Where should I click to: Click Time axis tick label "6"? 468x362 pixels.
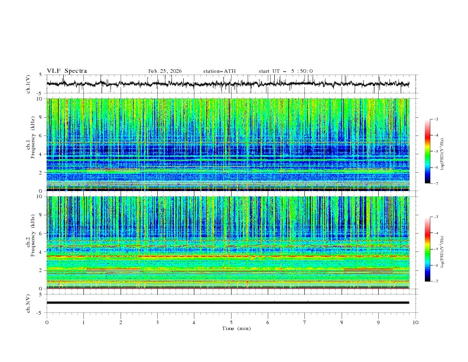click(268, 322)
